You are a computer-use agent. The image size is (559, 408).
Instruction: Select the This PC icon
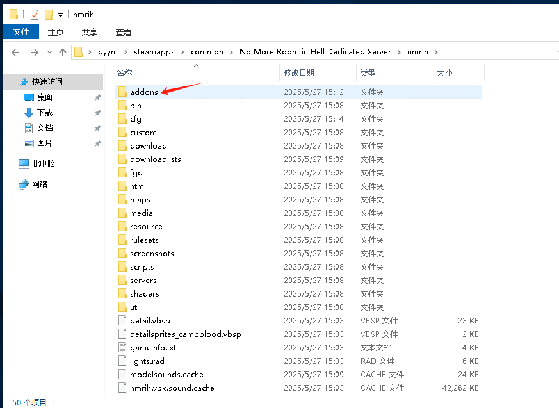[x=24, y=164]
